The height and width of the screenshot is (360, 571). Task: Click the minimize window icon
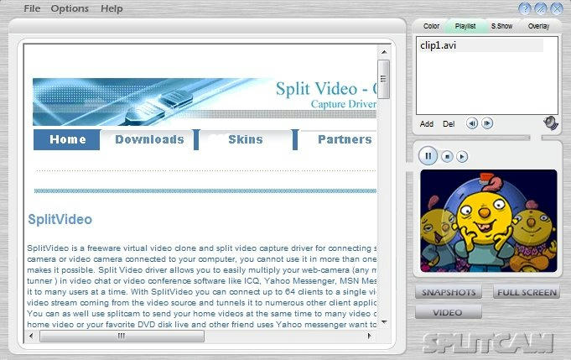coord(541,8)
